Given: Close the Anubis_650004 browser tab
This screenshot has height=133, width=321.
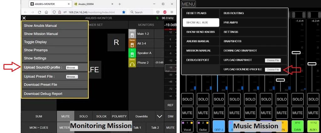Looking at the screenshot, I should pyautogui.click(x=112, y=4).
